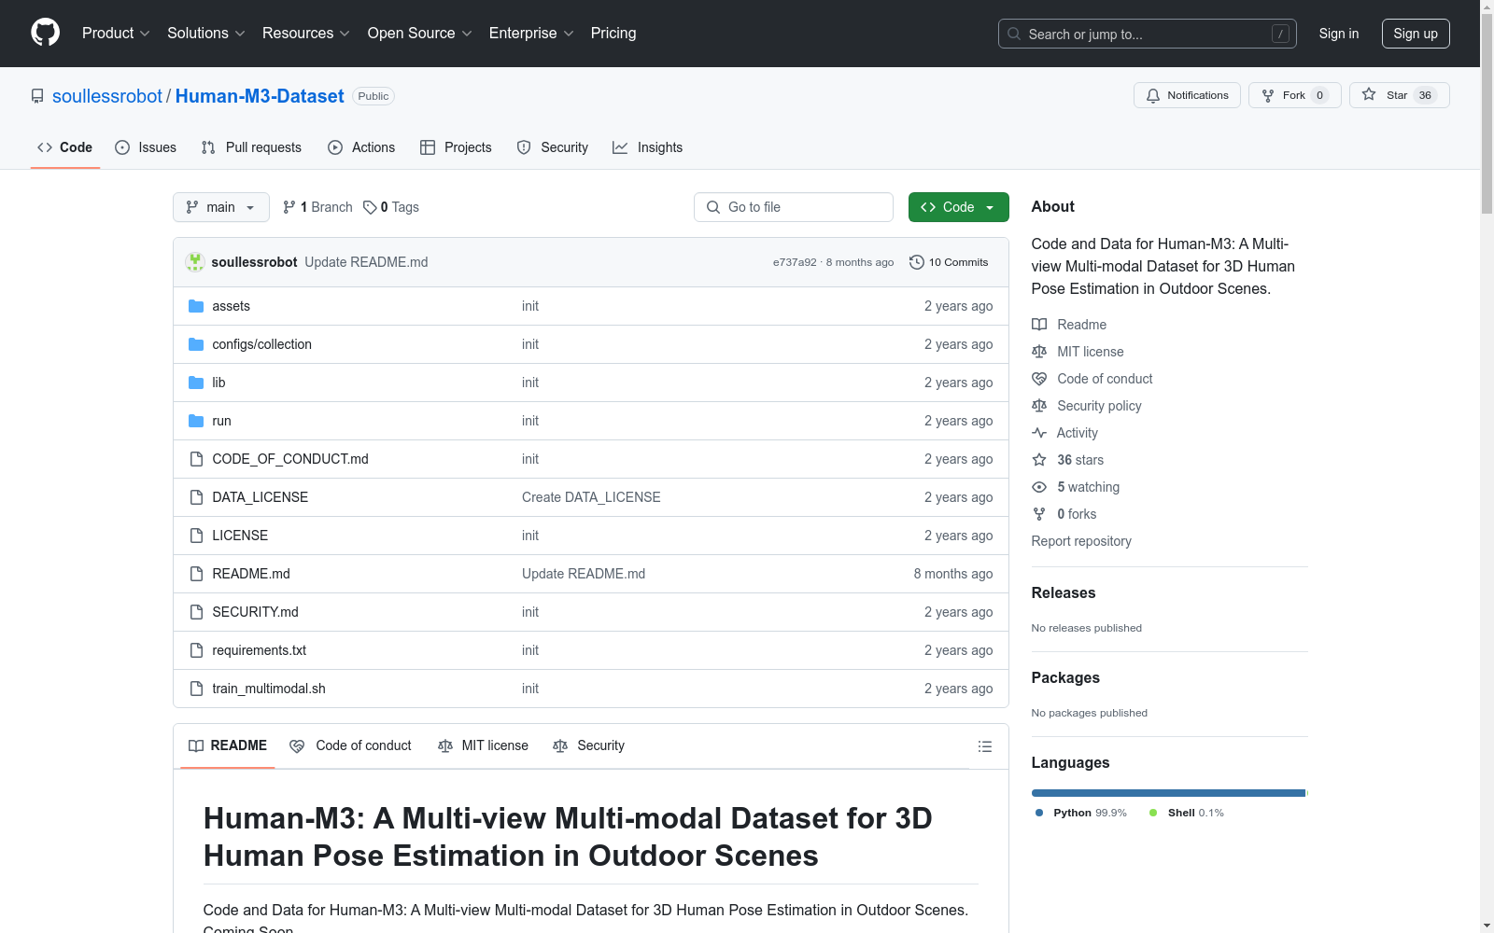This screenshot has width=1494, height=933.
Task: Switch to the Projects tab
Action: tap(456, 147)
